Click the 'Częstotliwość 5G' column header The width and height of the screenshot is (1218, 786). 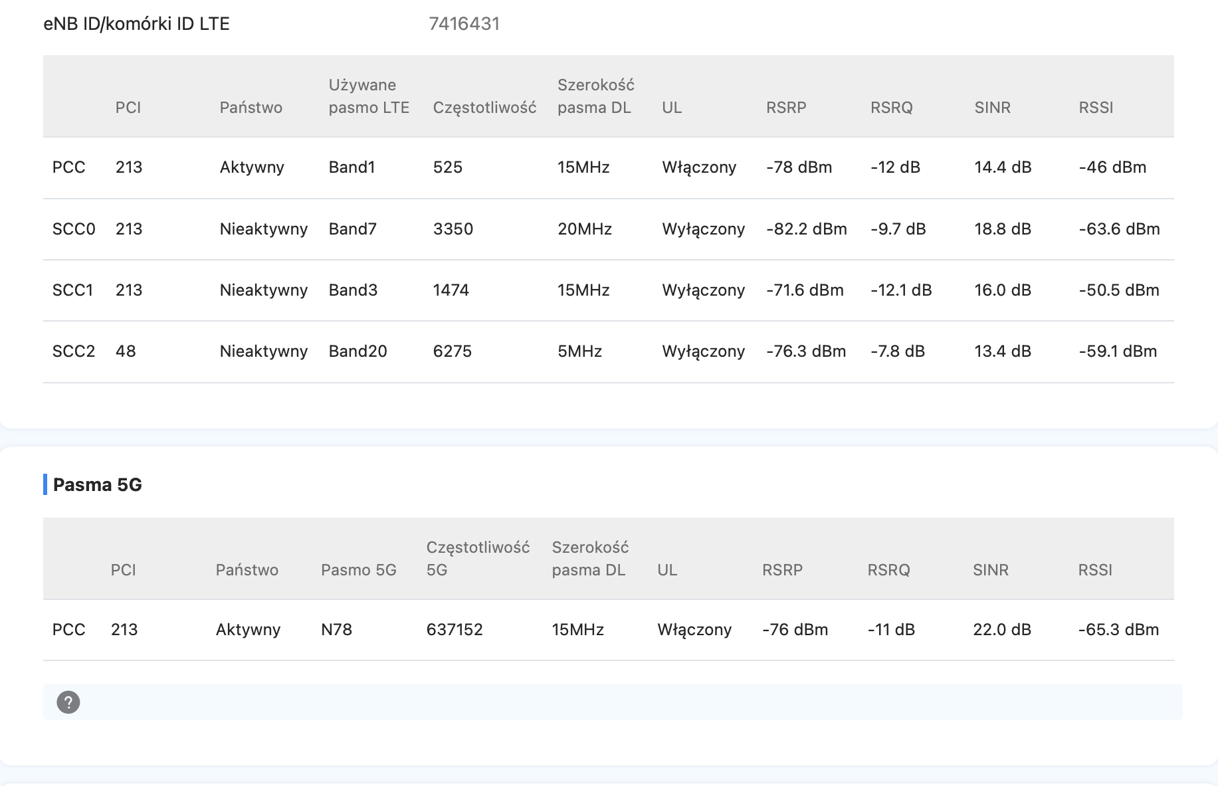[x=478, y=559]
